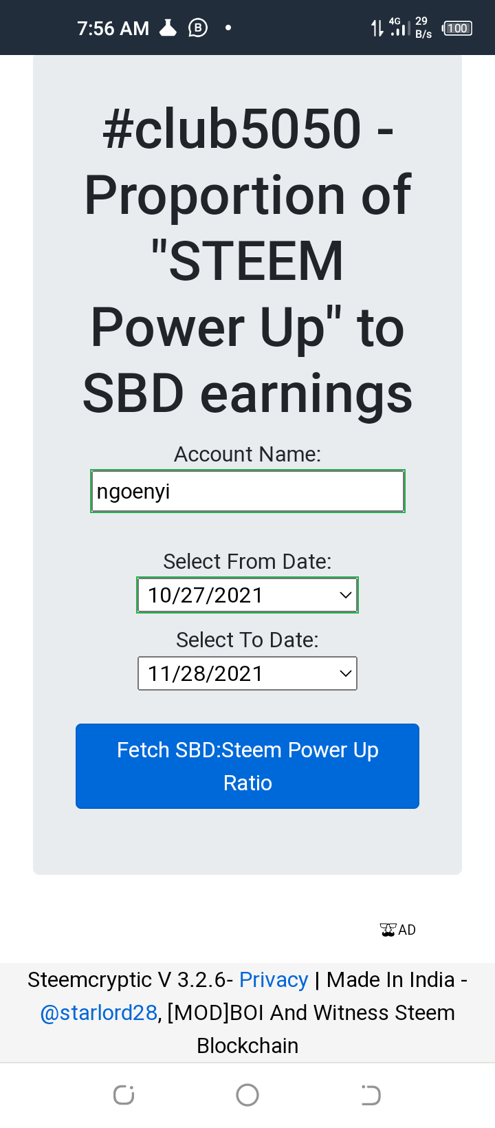Open the Privacy link in footer
This screenshot has width=495, height=1128.
pyautogui.click(x=274, y=979)
